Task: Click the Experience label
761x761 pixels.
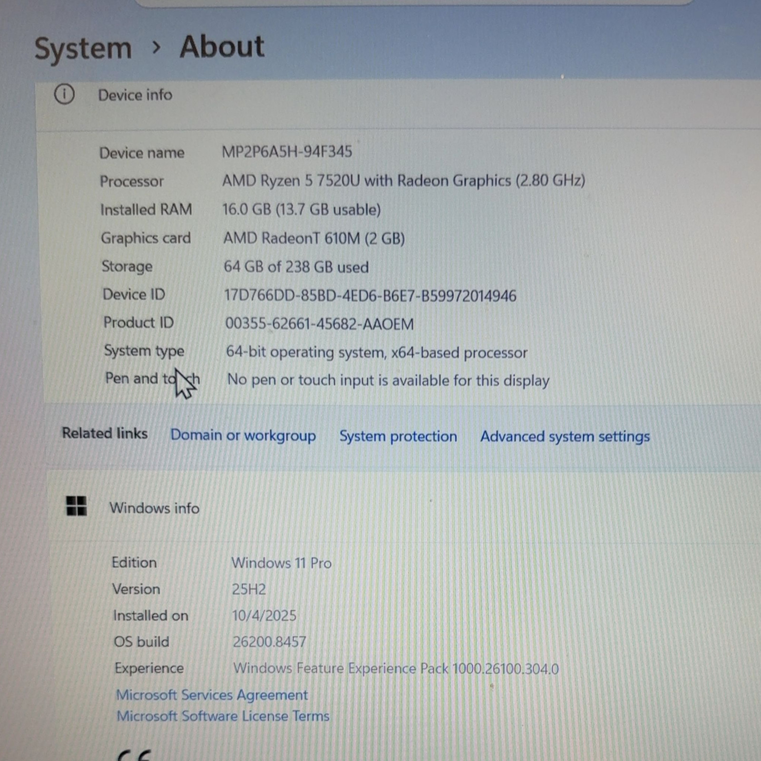Action: click(x=149, y=668)
